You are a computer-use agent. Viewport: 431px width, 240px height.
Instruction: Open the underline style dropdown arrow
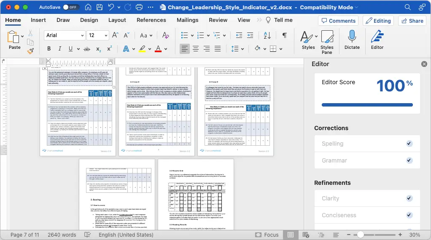click(78, 49)
